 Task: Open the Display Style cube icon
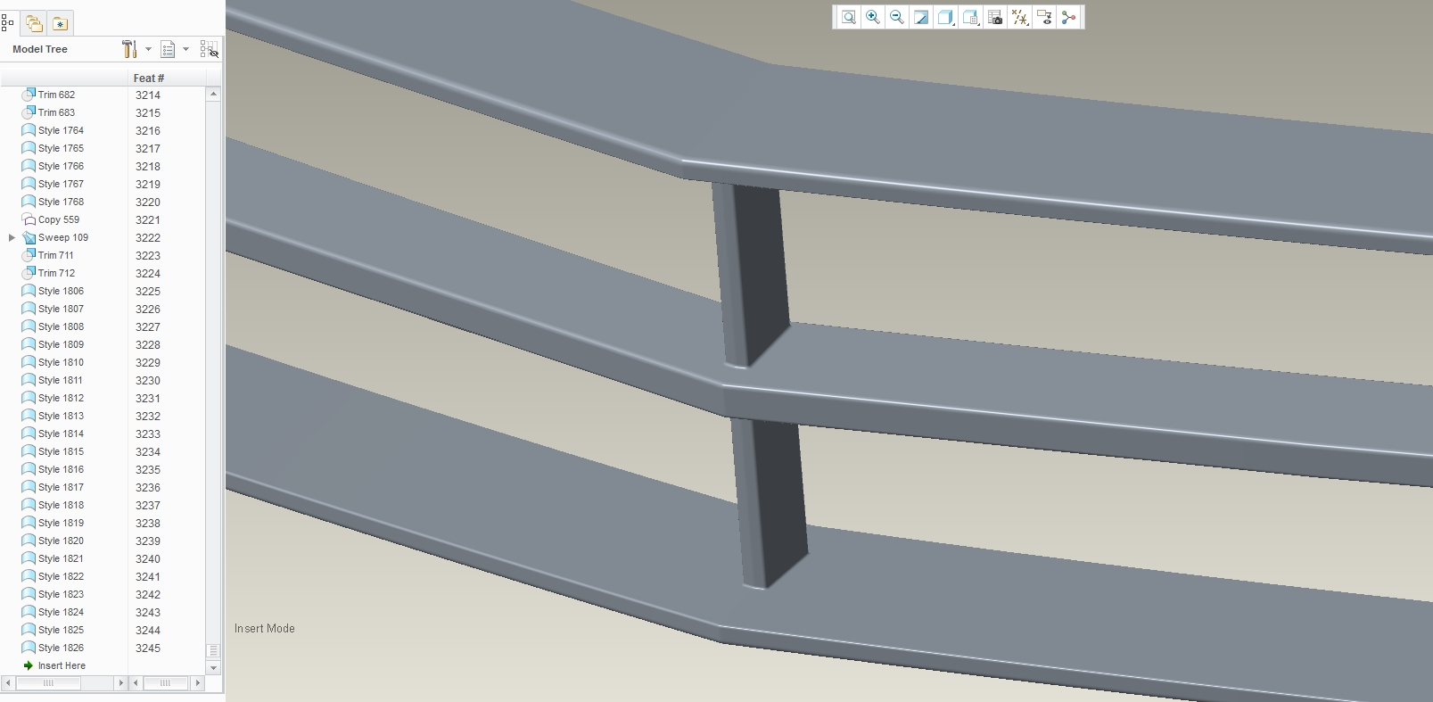(x=946, y=17)
